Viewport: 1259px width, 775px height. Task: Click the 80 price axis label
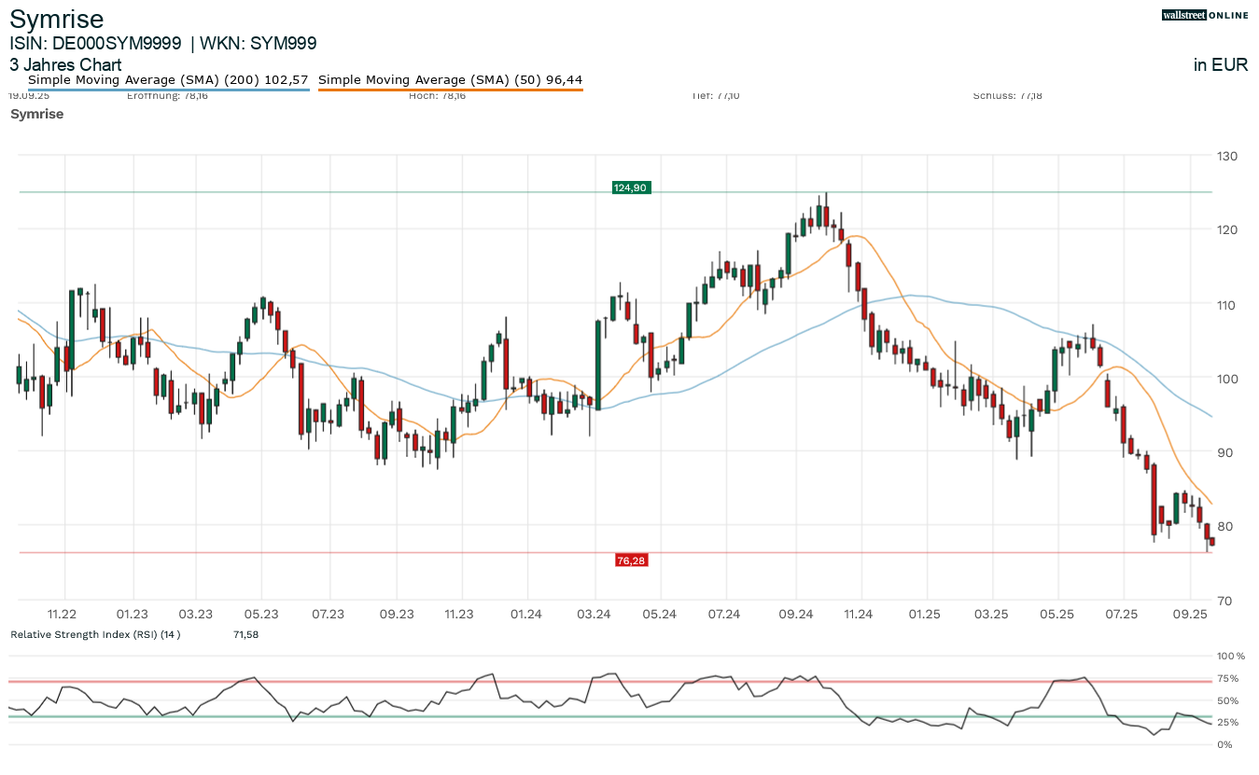pos(1226,526)
